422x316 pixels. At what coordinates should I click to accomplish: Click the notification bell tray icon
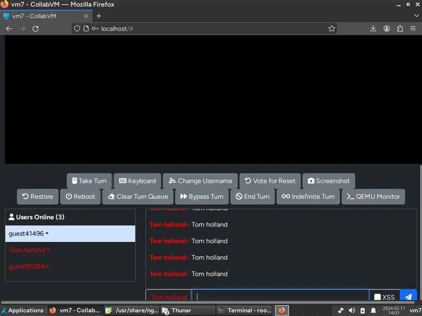[x=373, y=311]
